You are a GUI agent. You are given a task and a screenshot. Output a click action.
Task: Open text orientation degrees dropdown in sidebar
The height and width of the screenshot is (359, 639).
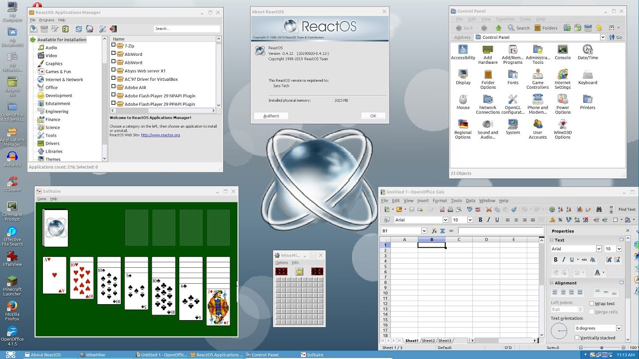[x=619, y=328]
